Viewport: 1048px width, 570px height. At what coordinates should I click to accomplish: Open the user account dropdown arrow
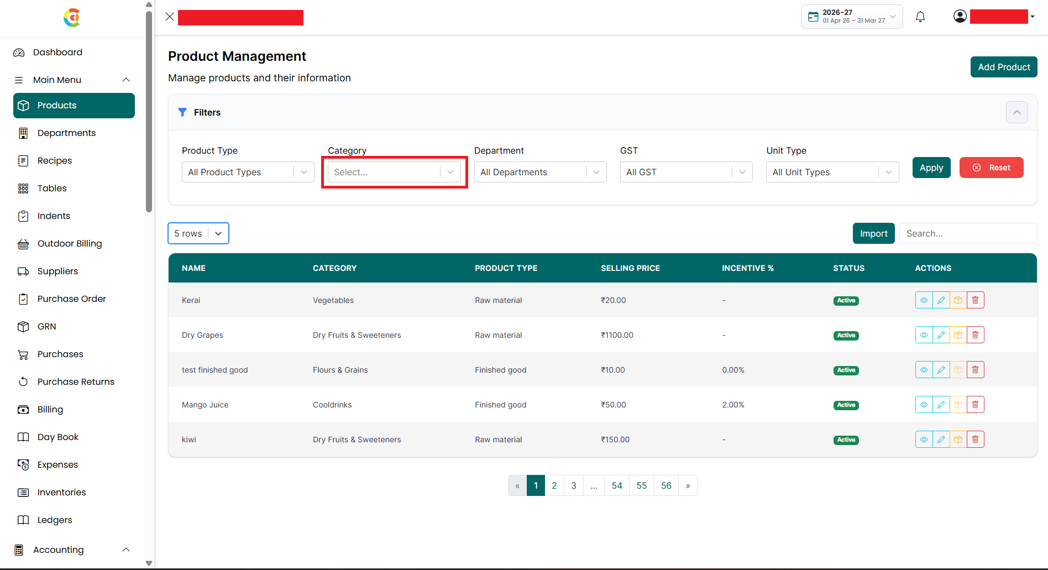pos(1032,17)
